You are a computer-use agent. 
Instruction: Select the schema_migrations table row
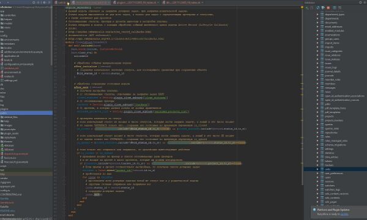pyautogui.click(x=335, y=145)
